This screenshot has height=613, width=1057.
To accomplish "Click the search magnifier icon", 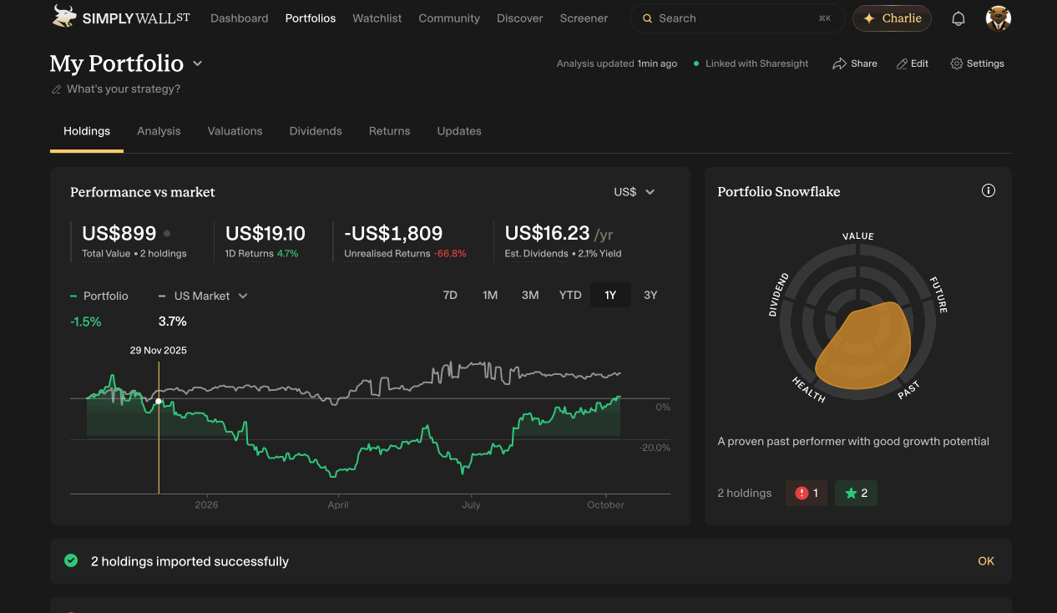I will (x=647, y=18).
